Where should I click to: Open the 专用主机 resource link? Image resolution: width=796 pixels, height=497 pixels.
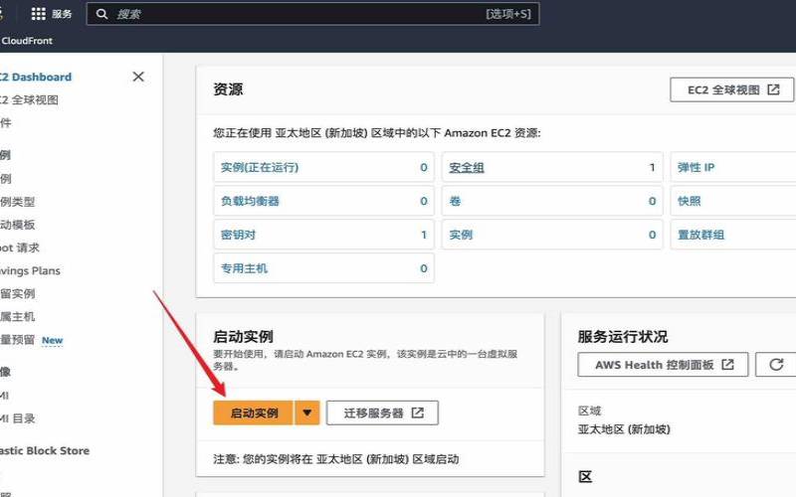(x=244, y=268)
